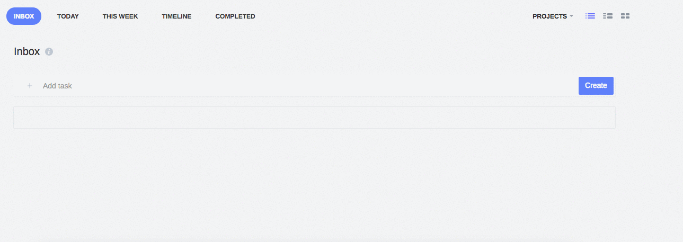
Task: Switch to the grid cards view icon
Action: pos(625,16)
